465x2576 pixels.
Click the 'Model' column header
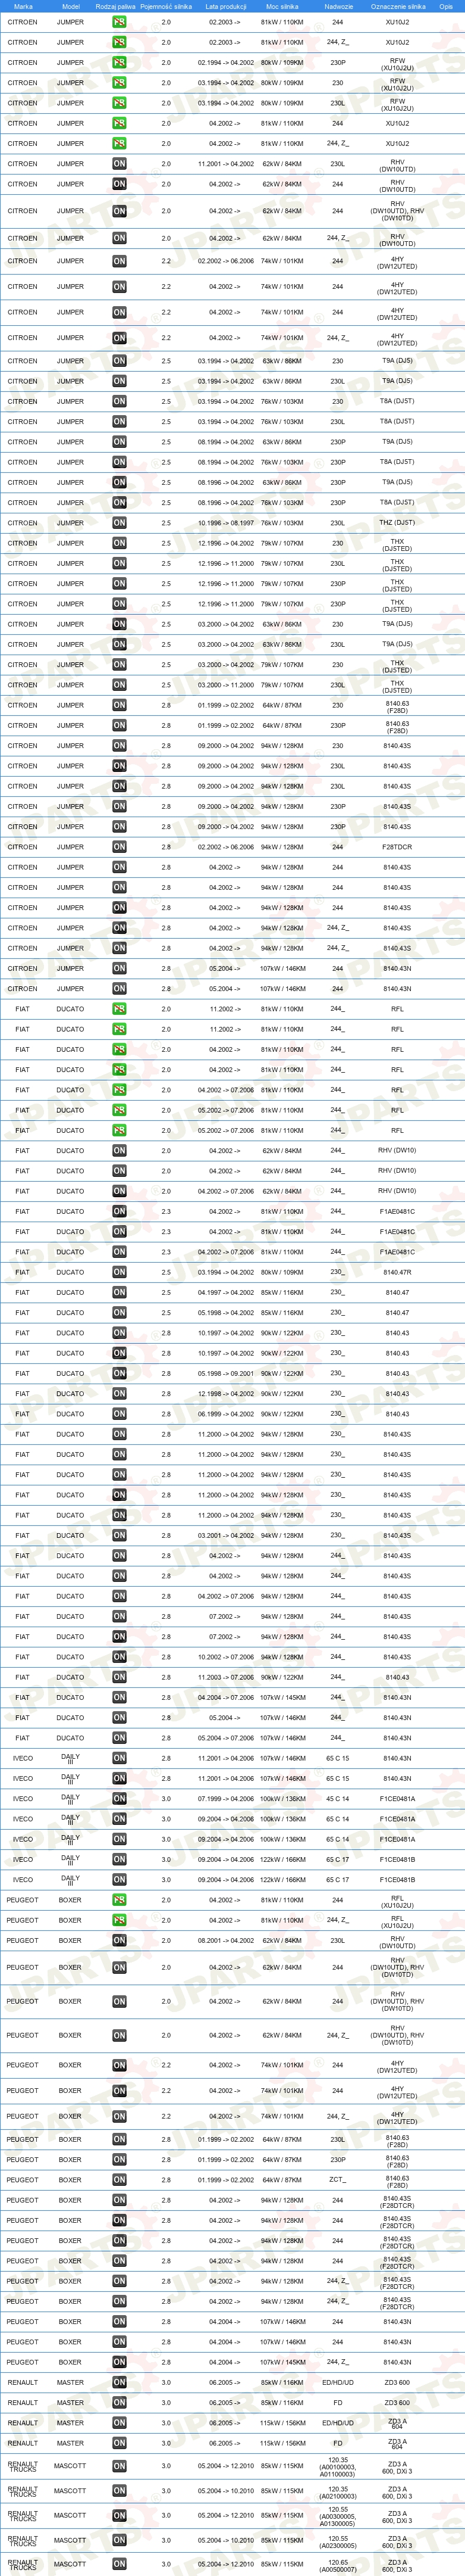70,6
